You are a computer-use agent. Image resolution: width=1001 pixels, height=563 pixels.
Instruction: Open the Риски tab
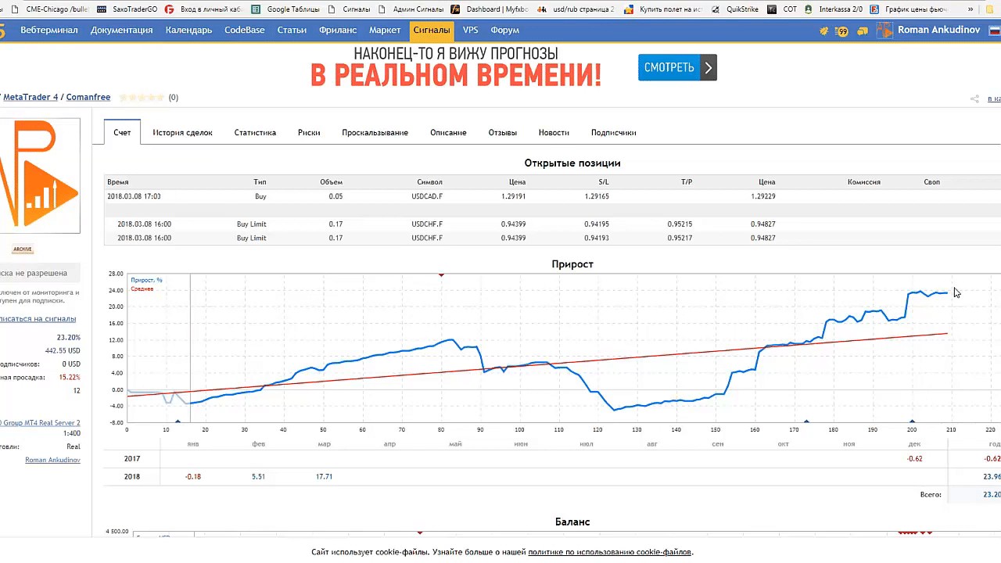[x=309, y=133]
